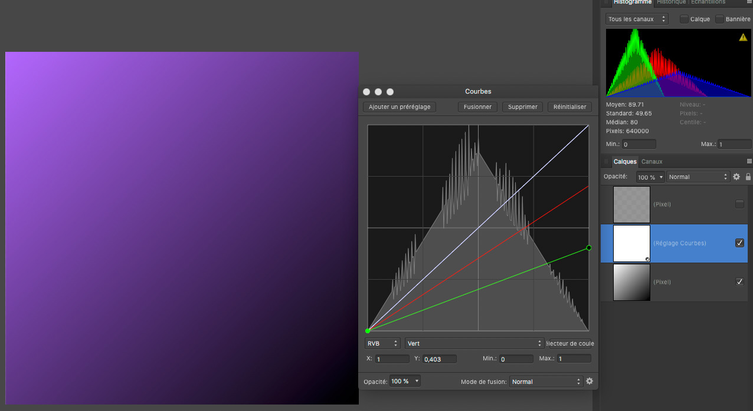Click the Courbes dialog title
The height and width of the screenshot is (411, 753).
click(478, 91)
